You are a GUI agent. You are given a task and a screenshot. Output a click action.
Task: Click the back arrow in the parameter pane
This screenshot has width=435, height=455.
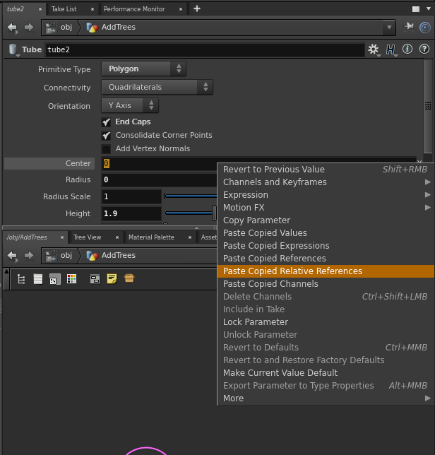[x=12, y=28]
